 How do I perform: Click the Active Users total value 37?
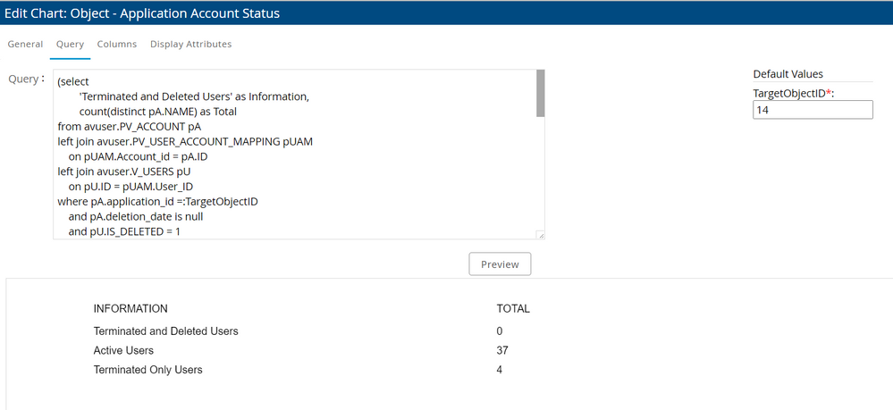coord(502,351)
